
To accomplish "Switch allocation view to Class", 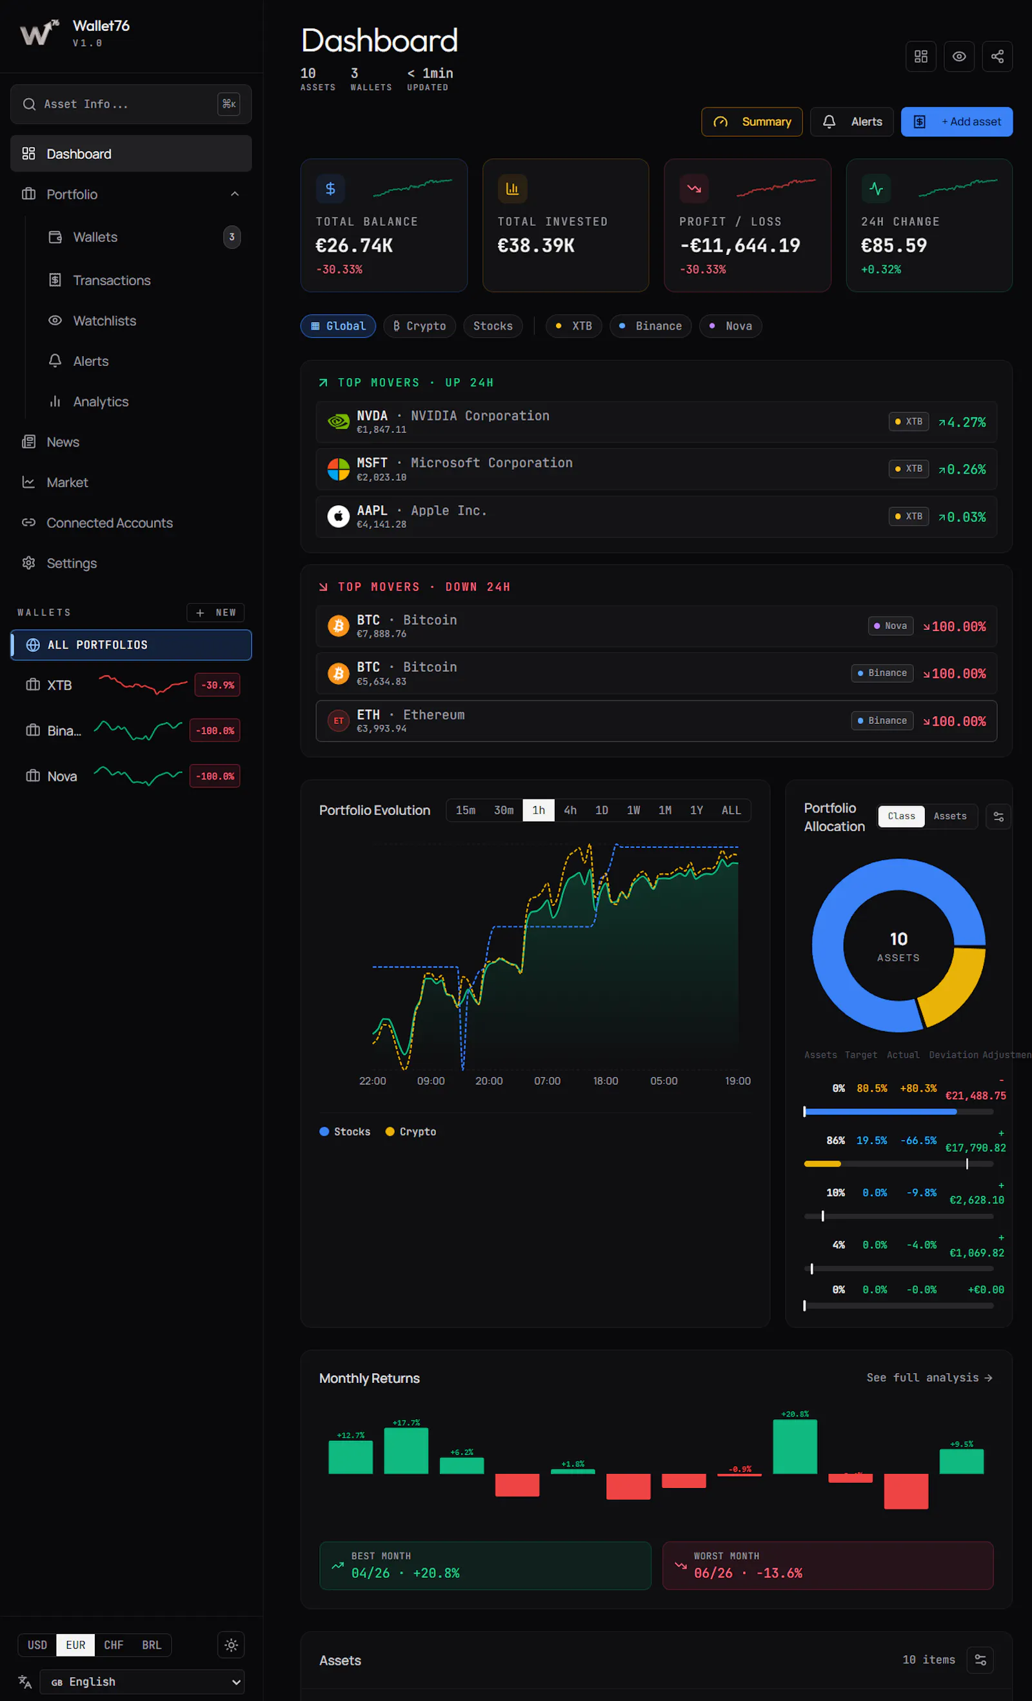I will (x=901, y=816).
